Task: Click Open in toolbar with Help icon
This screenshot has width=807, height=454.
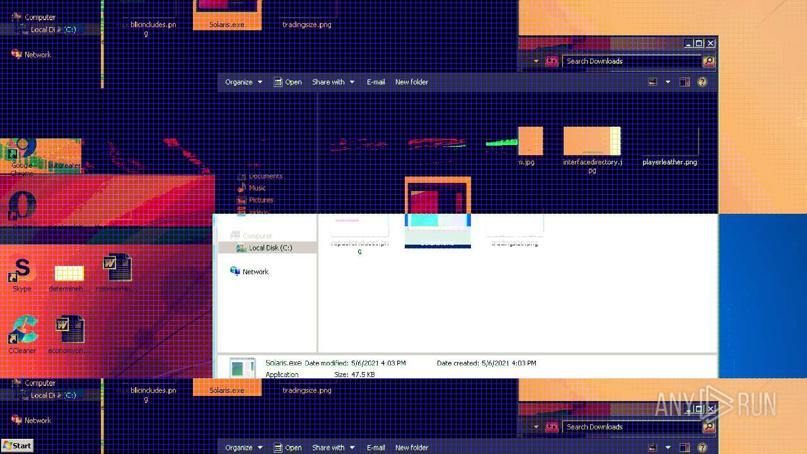Action: point(287,82)
